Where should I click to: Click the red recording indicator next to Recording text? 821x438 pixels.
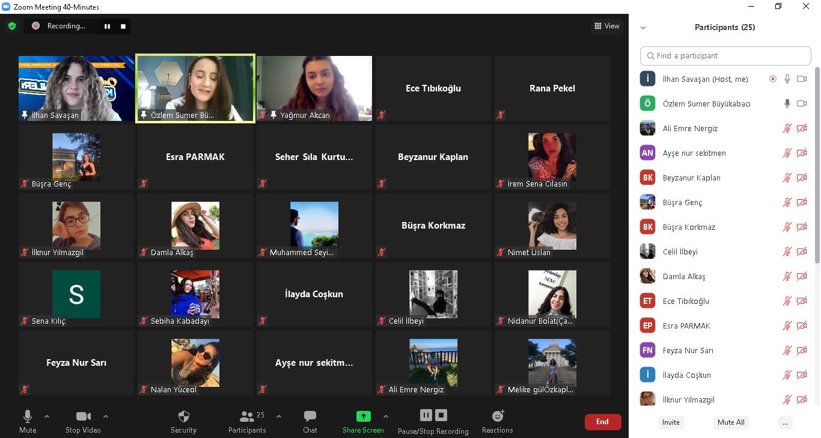point(35,26)
